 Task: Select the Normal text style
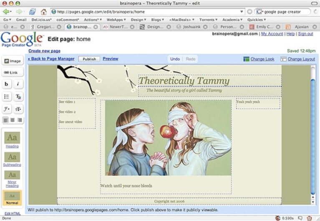[x=12, y=198]
